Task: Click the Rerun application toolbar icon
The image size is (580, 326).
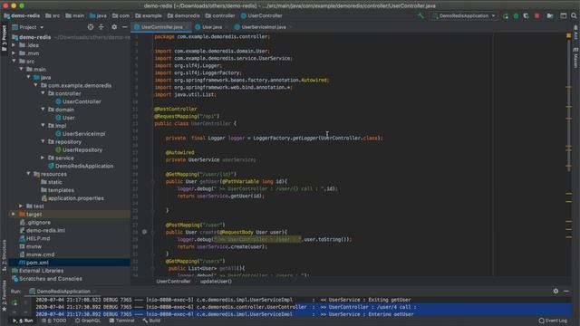Action: click(506, 16)
